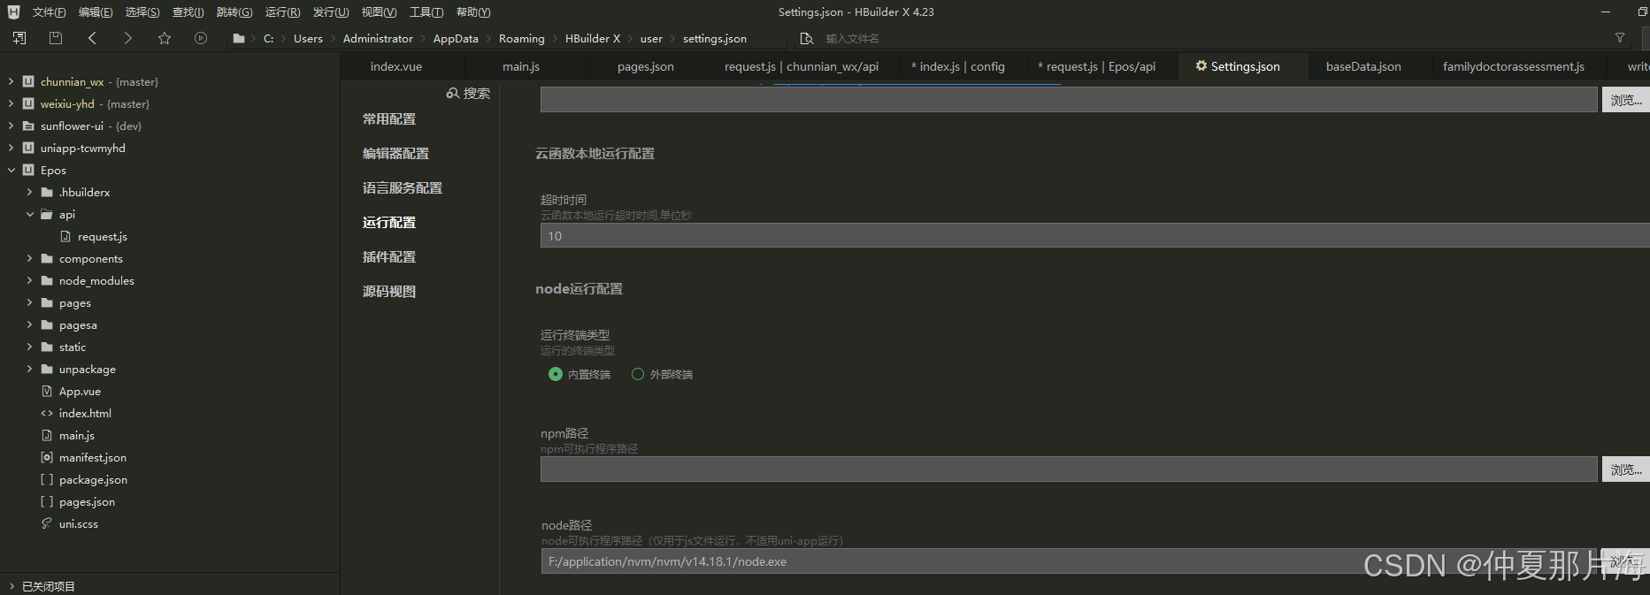Click the save file icon
This screenshot has height=595, width=1650.
[x=56, y=38]
